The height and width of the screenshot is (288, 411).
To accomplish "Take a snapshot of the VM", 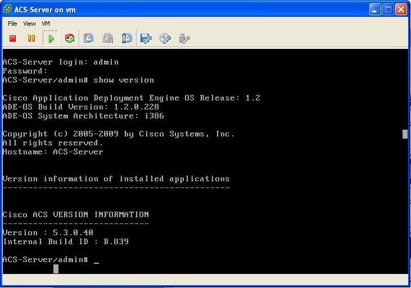I will 89,38.
